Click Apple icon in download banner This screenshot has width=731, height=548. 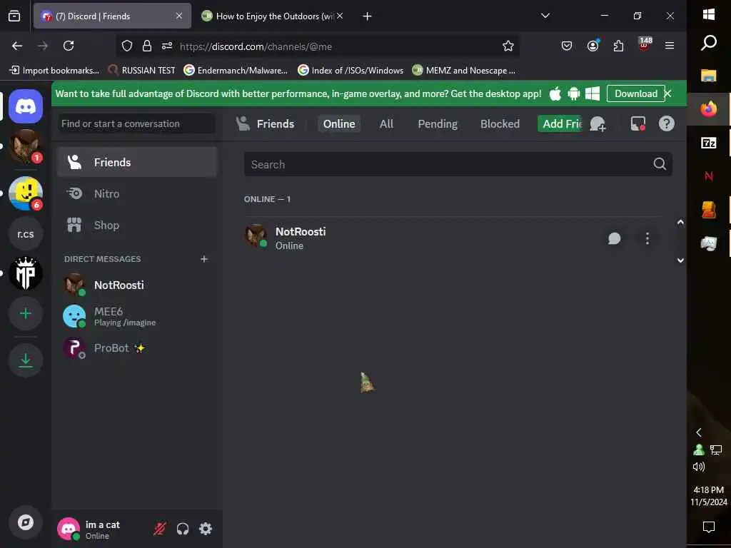[555, 93]
